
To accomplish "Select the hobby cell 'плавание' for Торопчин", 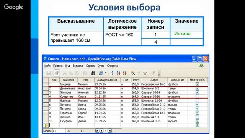I will click(177, 113).
